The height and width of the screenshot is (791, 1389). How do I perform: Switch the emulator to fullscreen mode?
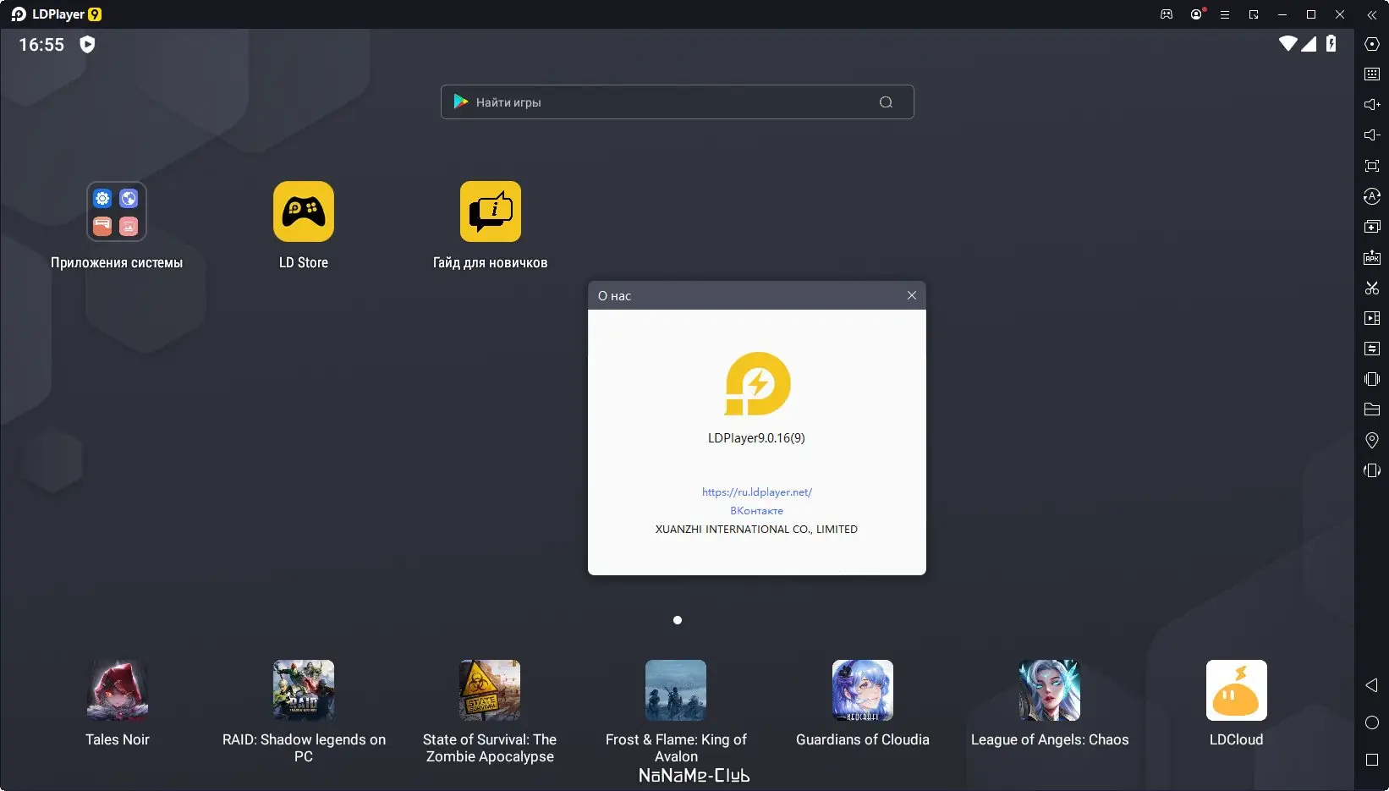coord(1372,166)
